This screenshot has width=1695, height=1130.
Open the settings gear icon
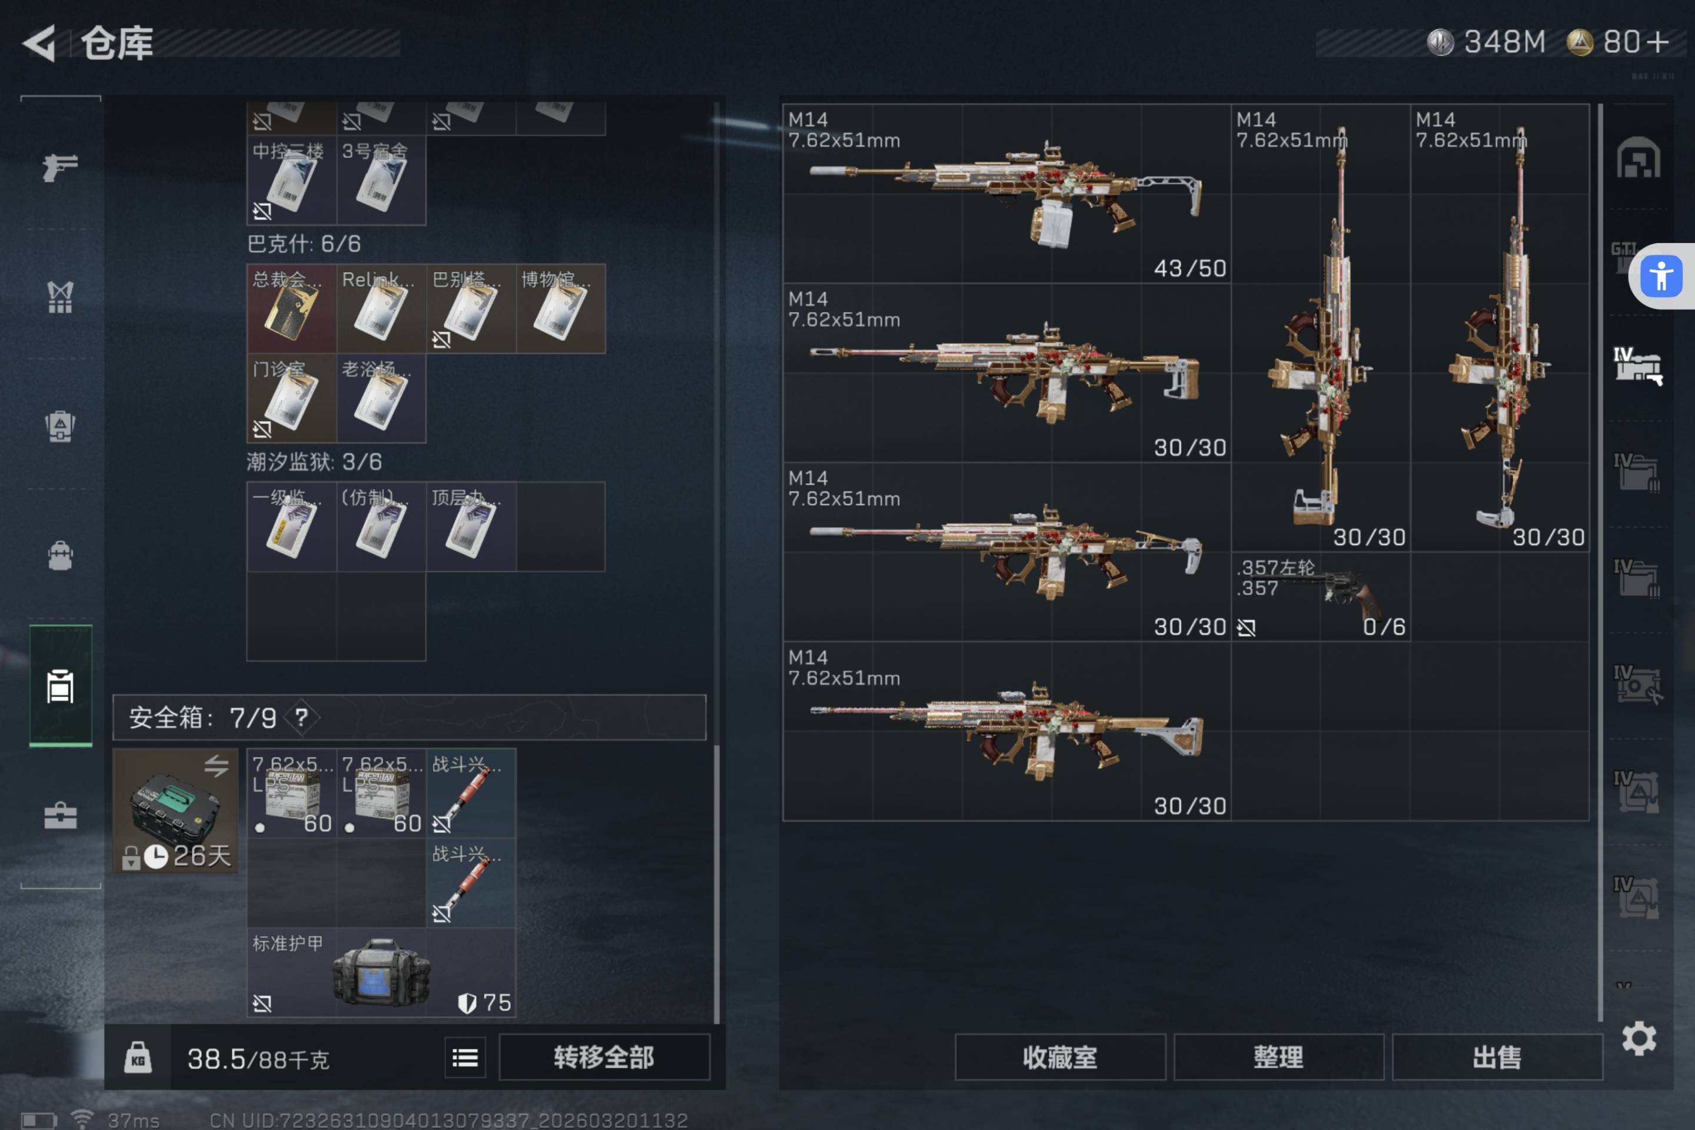click(x=1638, y=1038)
